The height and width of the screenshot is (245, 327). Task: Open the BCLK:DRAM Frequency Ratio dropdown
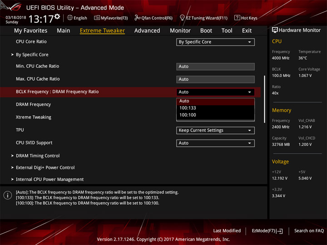(x=215, y=92)
